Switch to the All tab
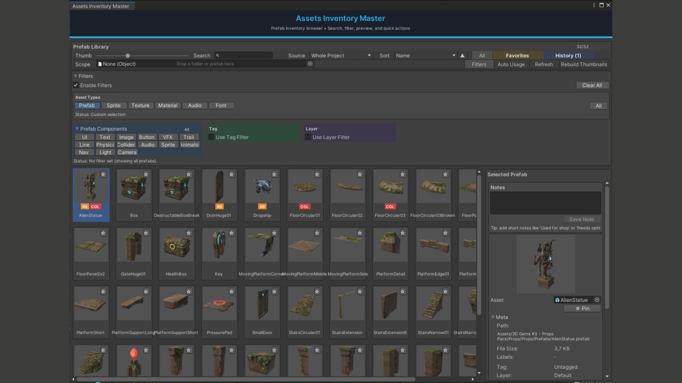682x383 pixels. [482, 56]
